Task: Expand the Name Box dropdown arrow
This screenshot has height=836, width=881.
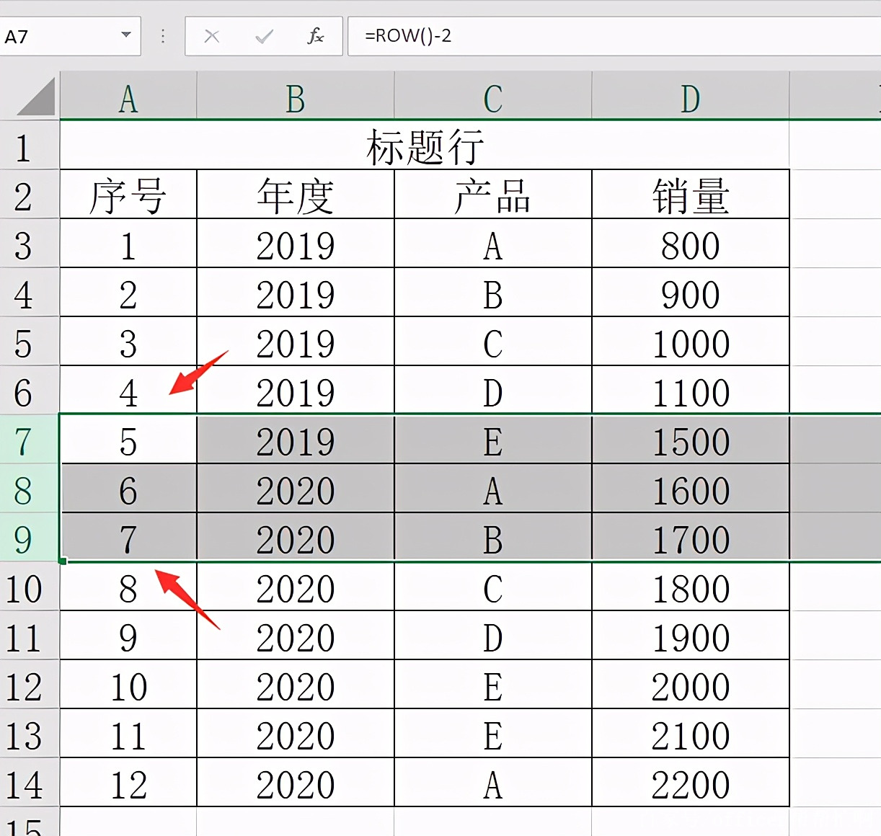Action: point(126,35)
